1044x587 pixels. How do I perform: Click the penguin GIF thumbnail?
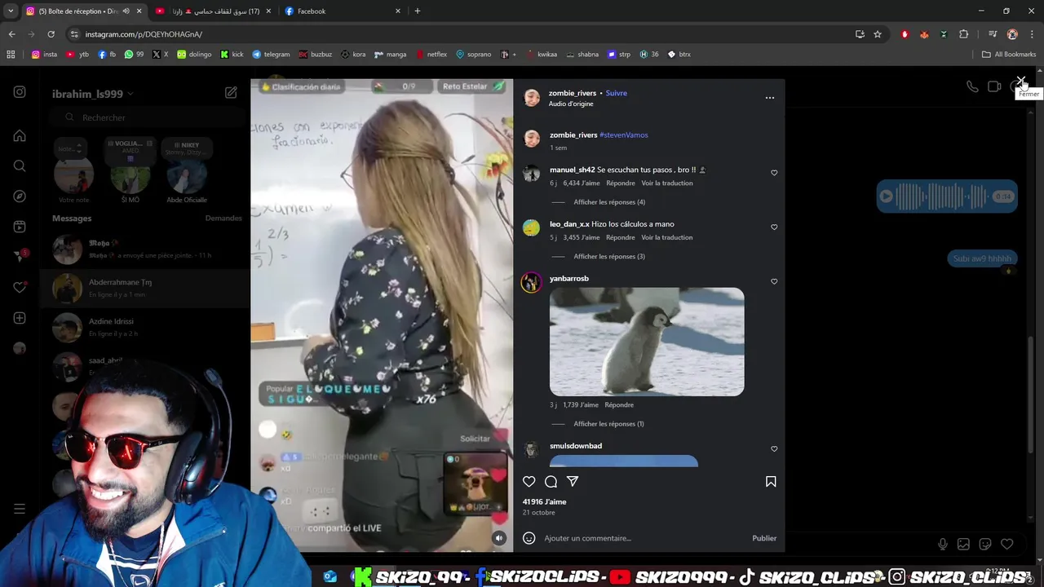[x=647, y=342]
